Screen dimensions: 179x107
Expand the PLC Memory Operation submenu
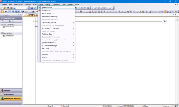tap(56, 28)
